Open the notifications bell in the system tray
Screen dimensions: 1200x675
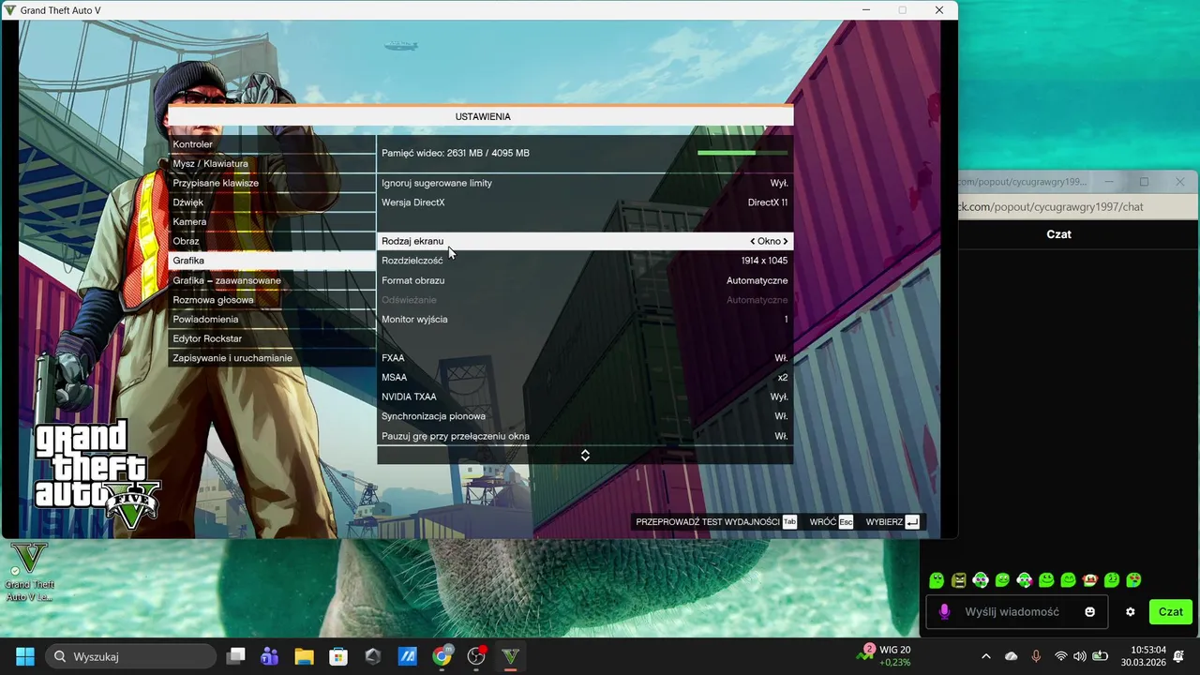click(1178, 656)
